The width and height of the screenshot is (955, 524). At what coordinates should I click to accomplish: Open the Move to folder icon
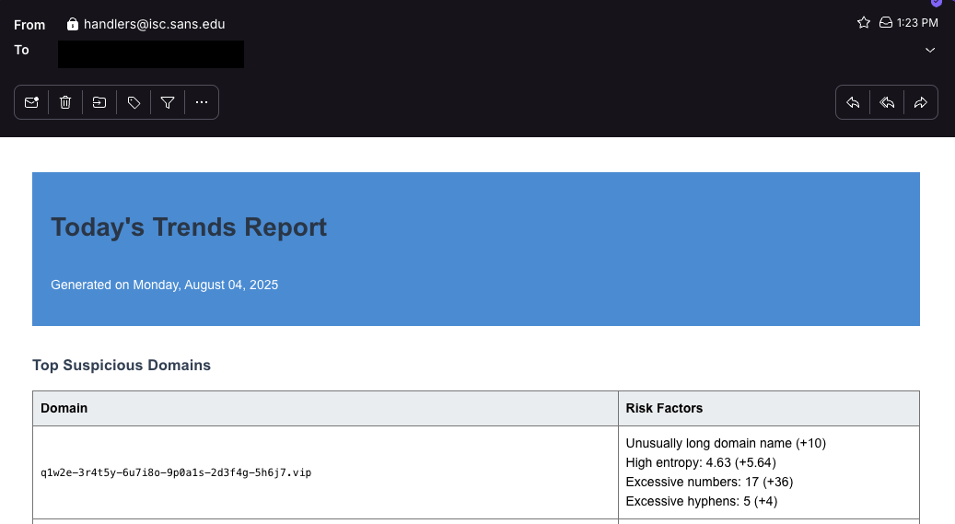point(99,103)
